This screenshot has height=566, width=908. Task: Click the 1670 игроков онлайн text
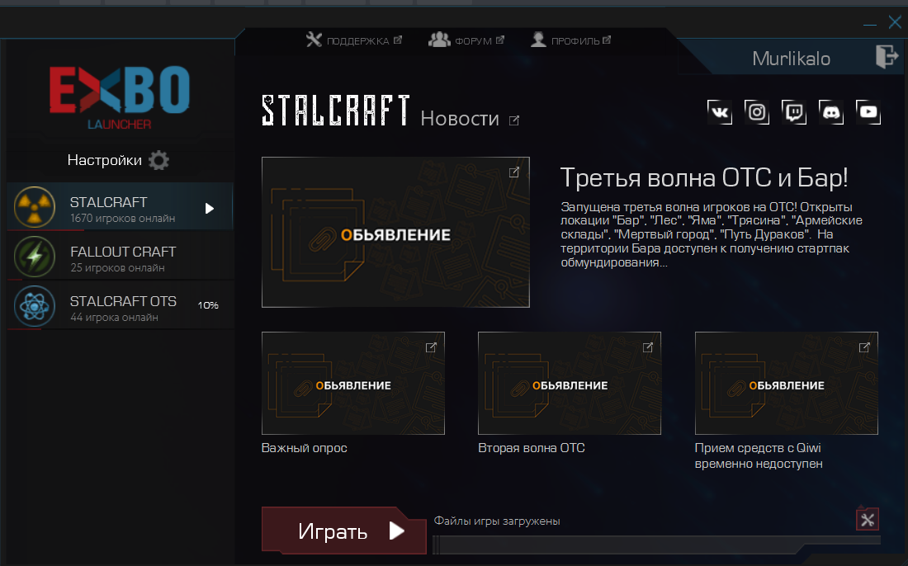[122, 218]
